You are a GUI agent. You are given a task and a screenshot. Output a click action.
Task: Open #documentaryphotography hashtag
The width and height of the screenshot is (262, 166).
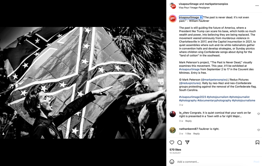click(x=214, y=100)
